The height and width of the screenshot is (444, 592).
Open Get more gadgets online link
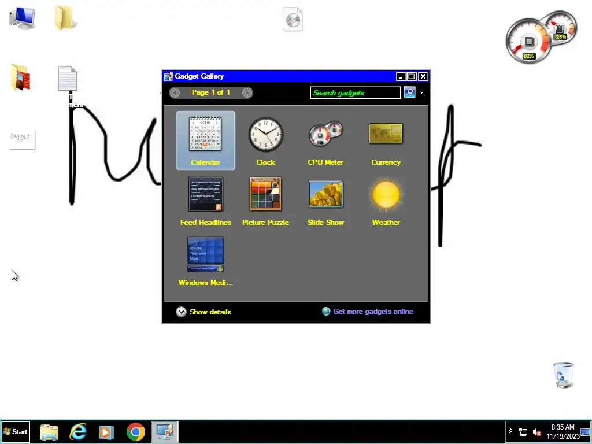[x=373, y=312]
